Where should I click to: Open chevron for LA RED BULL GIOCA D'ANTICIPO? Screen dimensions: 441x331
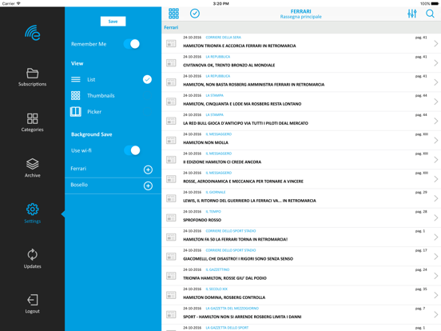tap(435, 121)
